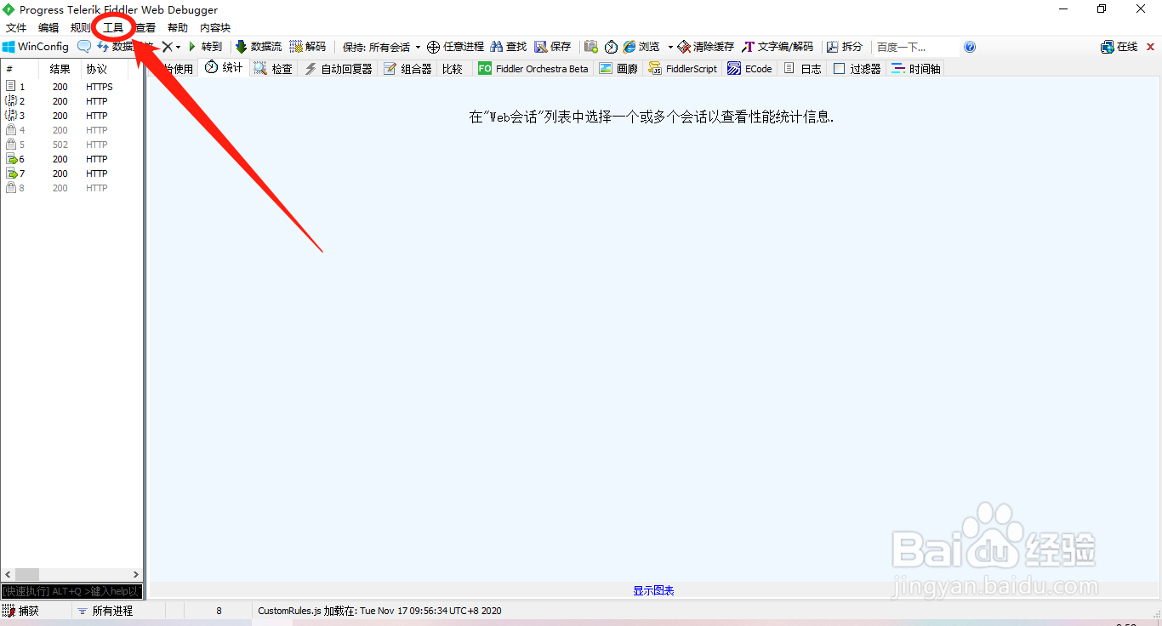Select session 8 in the list

pyautogui.click(x=72, y=188)
